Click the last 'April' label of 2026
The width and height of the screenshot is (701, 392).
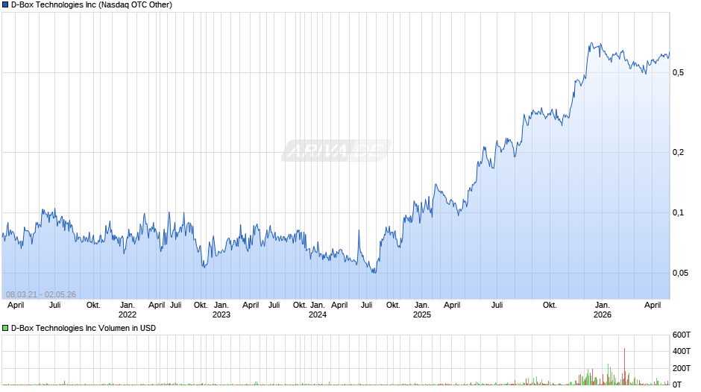point(653,306)
